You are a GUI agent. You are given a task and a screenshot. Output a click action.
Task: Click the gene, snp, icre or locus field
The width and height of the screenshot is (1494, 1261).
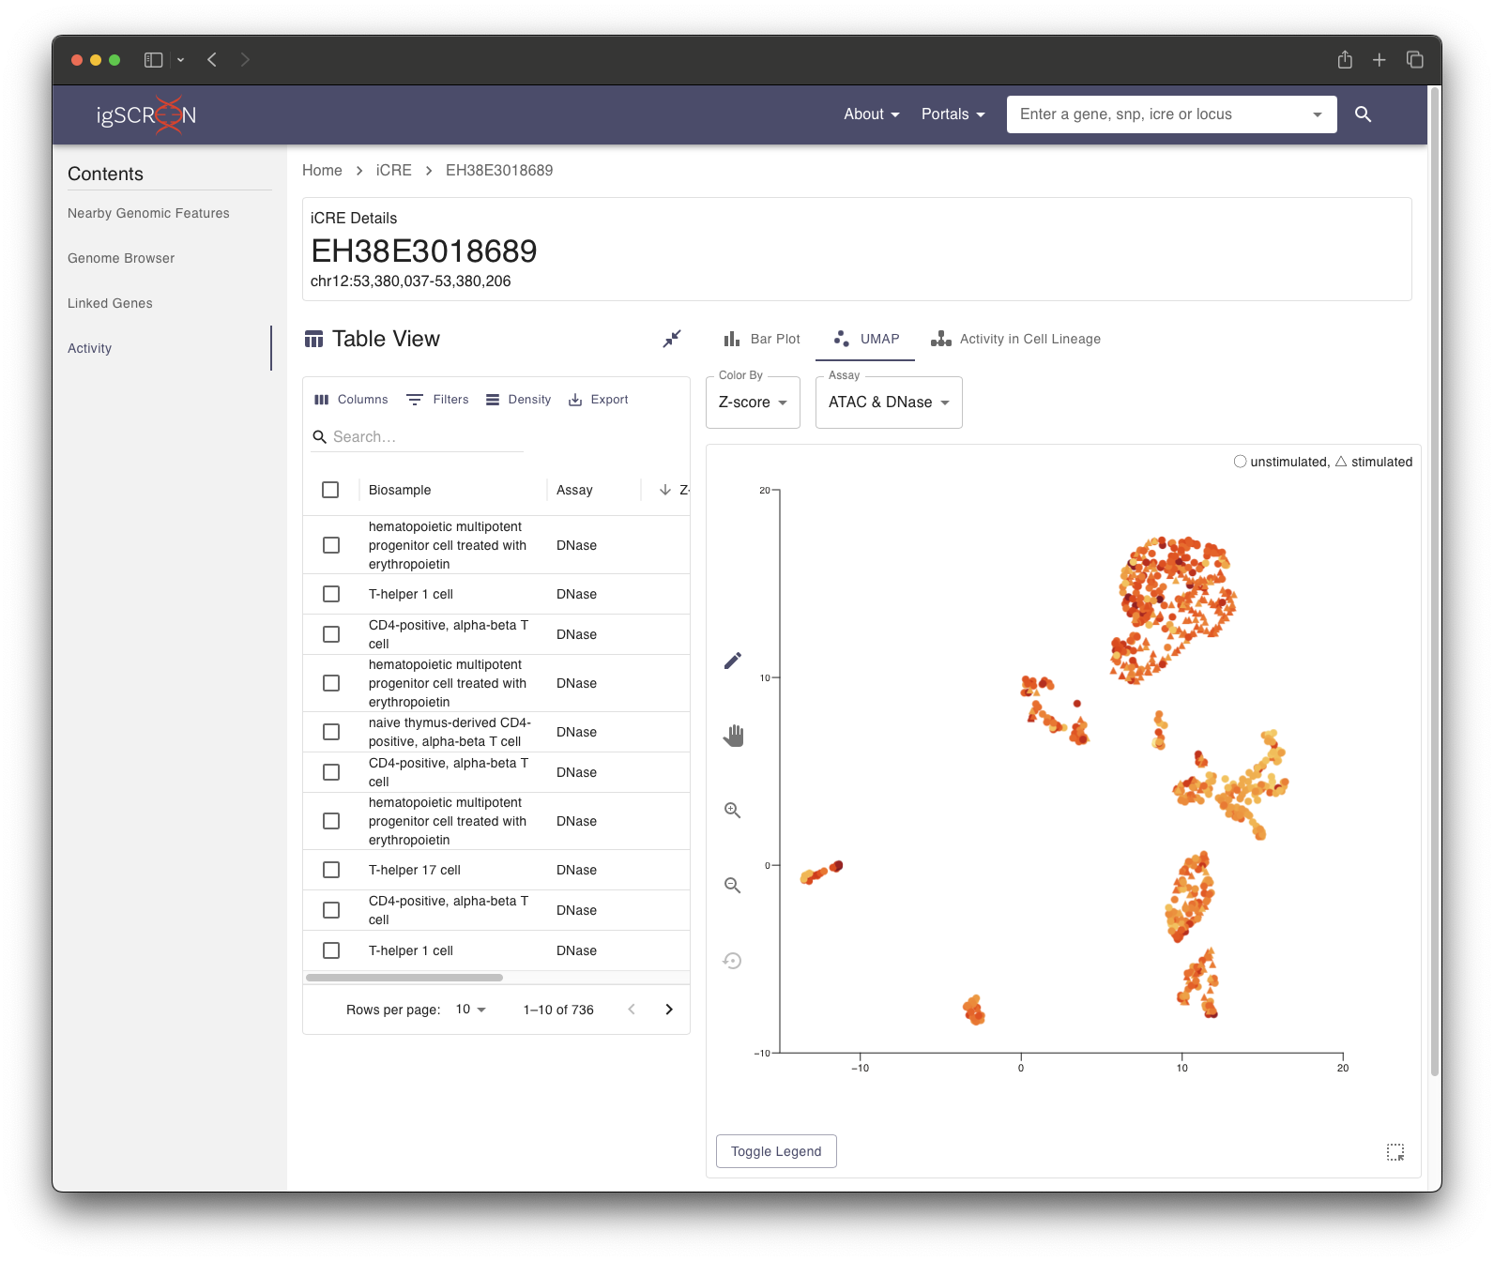point(1160,114)
